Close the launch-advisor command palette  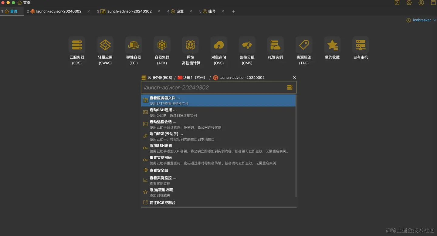pyautogui.click(x=294, y=78)
